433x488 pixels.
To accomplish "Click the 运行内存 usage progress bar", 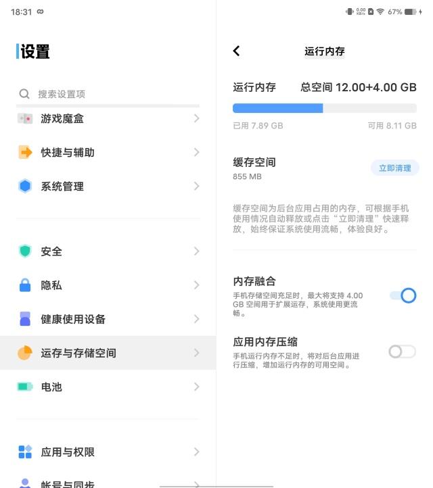I will 324,108.
